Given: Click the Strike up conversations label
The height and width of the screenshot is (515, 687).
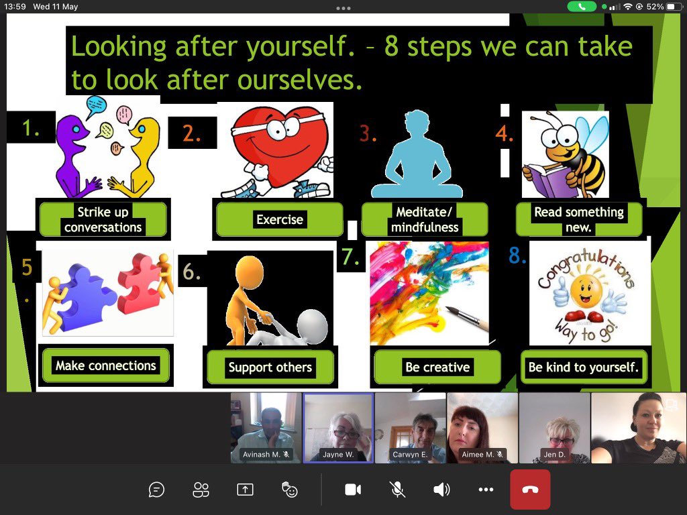Looking at the screenshot, I should (x=103, y=219).
